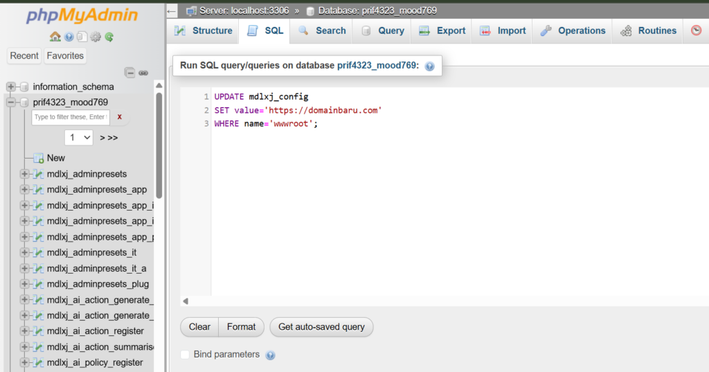Expand the mdlxj_ai_policy_register table node

click(25, 362)
